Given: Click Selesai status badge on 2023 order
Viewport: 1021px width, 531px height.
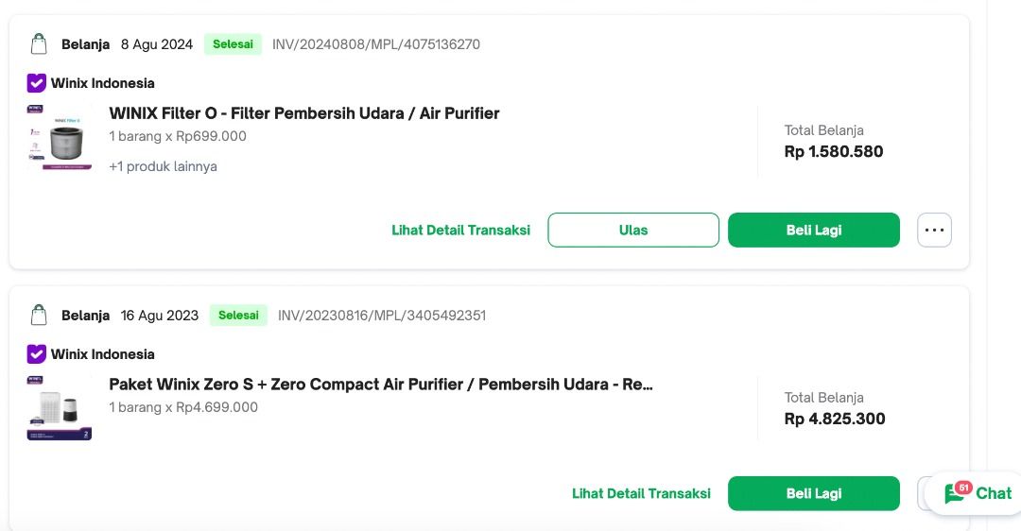Looking at the screenshot, I should pos(238,315).
